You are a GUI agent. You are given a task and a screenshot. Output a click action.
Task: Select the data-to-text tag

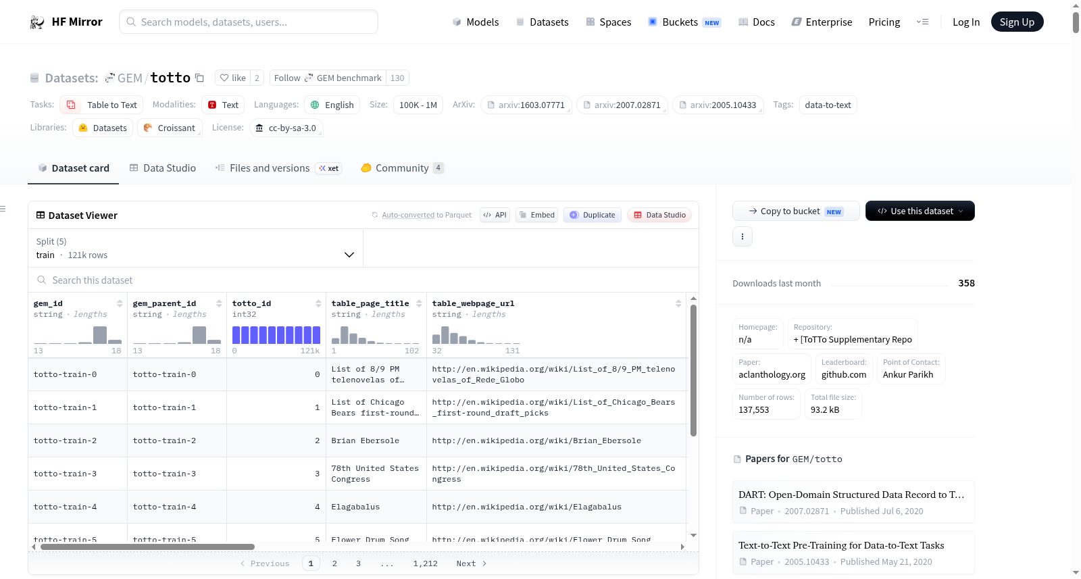tap(828, 105)
